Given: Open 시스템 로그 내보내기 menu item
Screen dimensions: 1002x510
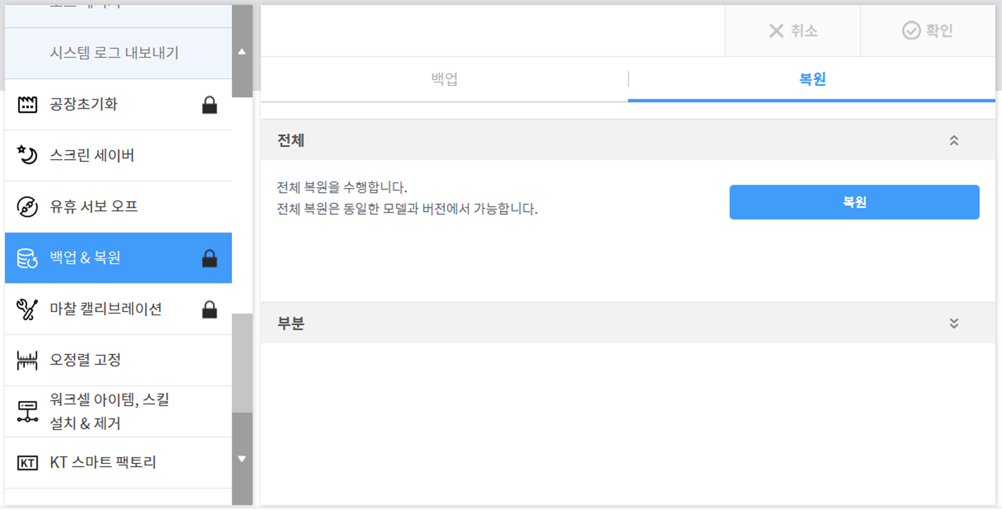Looking at the screenshot, I should click(115, 53).
